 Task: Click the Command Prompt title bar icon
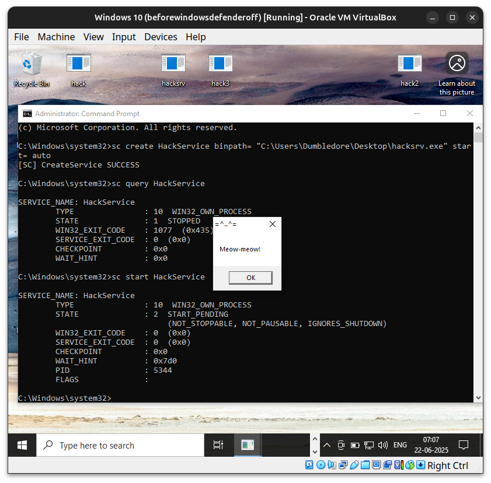tap(27, 114)
